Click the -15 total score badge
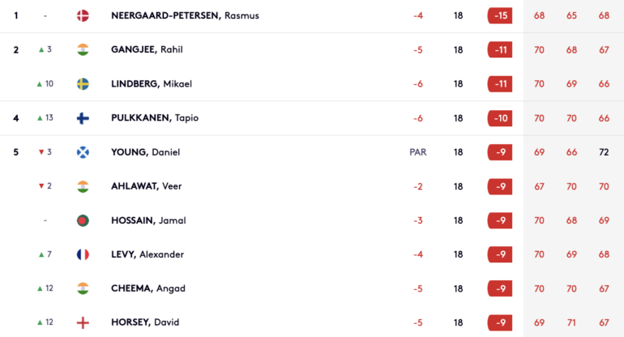 pyautogui.click(x=500, y=15)
